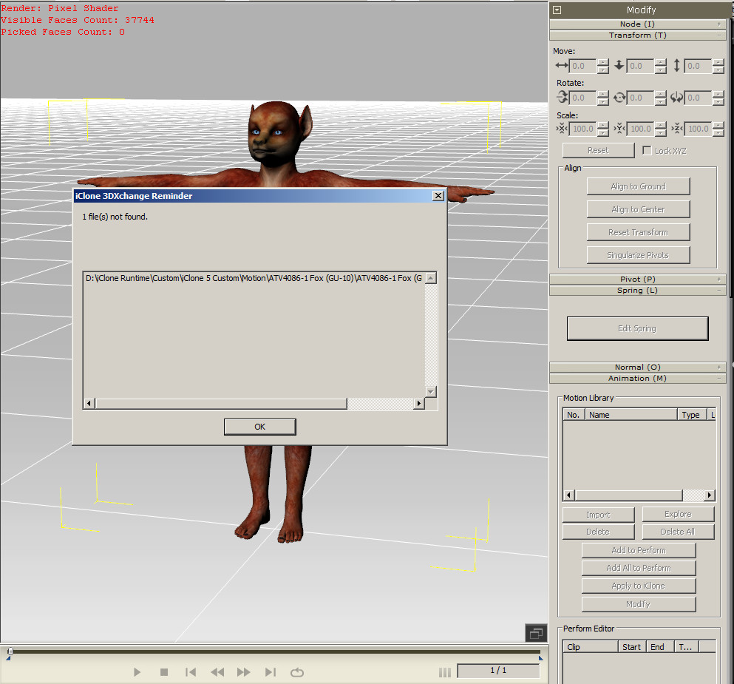Click the Rotate Y value field
The image size is (734, 684).
pos(640,98)
